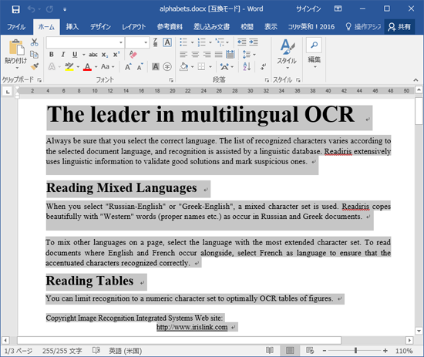Viewport: 424px width, 357px height.
Task: Click the 英語 (米国) language indicator
Action: coord(125,351)
